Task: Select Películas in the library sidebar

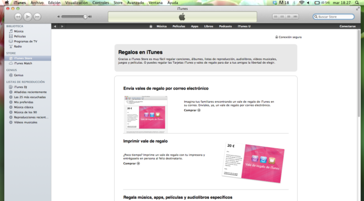Action: click(x=28, y=37)
